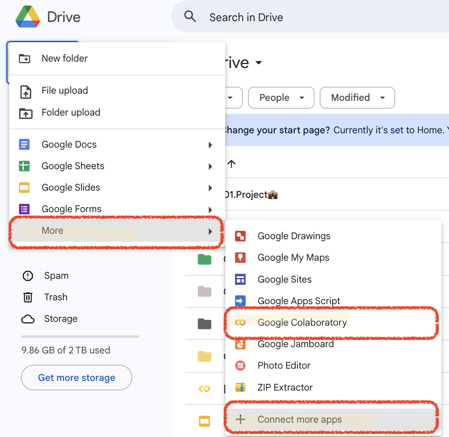Open the 01.Project folder row

337,194
